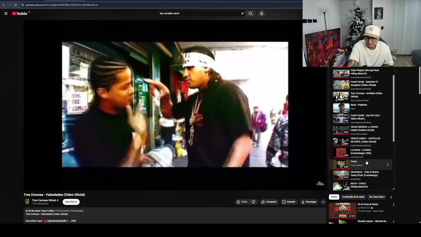Like the video with the thumbs-up button
This screenshot has height=237, width=421.
[242, 202]
